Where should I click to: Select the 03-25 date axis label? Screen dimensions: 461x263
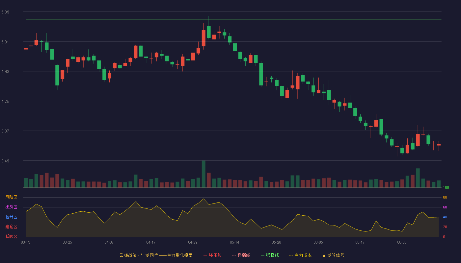(x=67, y=242)
